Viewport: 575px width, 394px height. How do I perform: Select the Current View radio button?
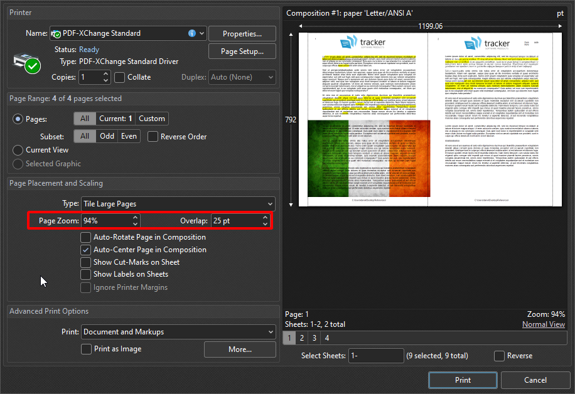[19, 150]
